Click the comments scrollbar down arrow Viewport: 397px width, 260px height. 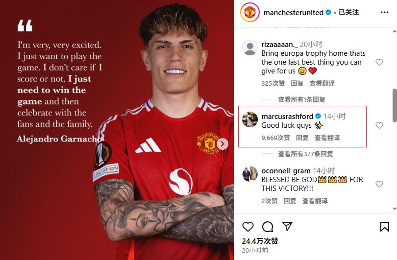point(395,209)
